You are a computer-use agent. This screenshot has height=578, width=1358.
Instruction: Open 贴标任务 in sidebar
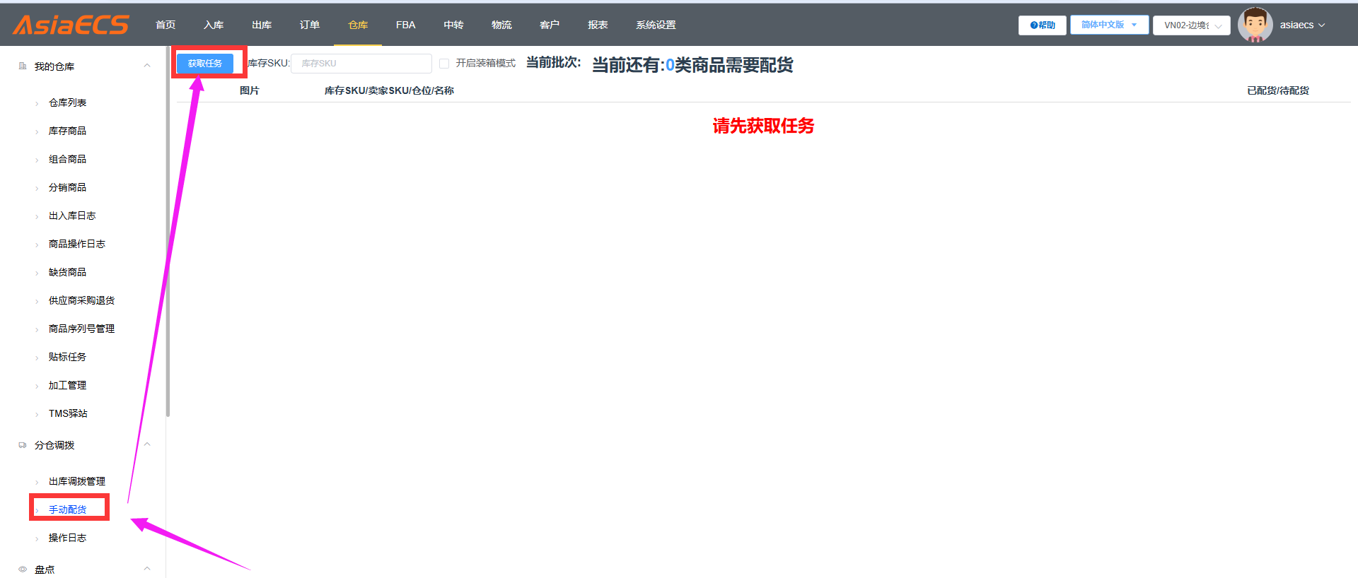pyautogui.click(x=68, y=357)
